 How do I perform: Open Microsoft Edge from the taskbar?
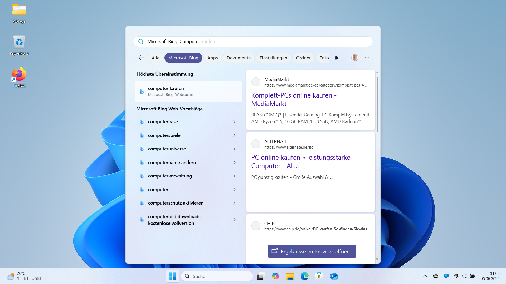click(304, 276)
